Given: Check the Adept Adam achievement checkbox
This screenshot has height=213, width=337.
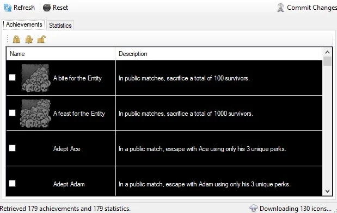Looking at the screenshot, I should (13, 184).
